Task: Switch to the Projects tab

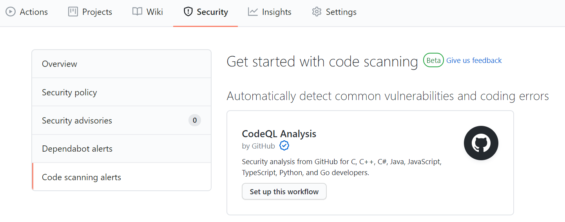Action: pos(90,12)
